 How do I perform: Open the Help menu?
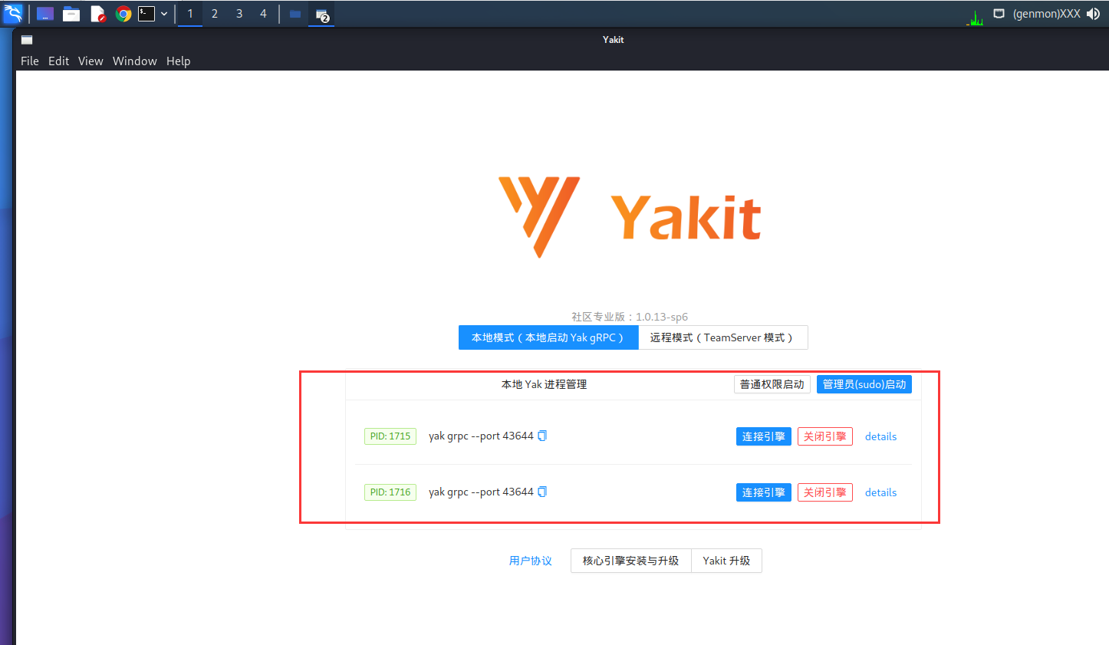tap(179, 61)
